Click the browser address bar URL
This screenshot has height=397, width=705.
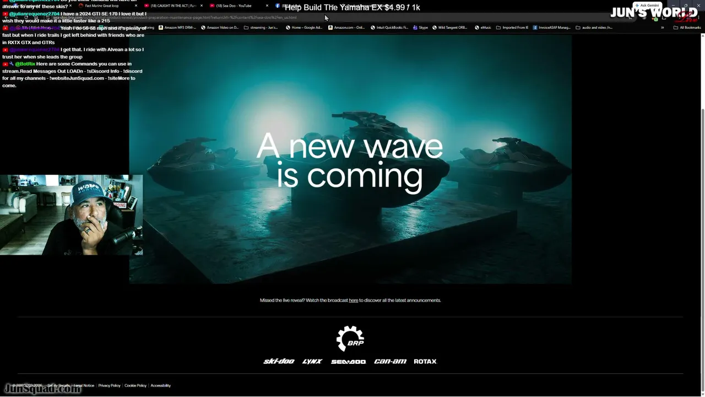point(175,18)
